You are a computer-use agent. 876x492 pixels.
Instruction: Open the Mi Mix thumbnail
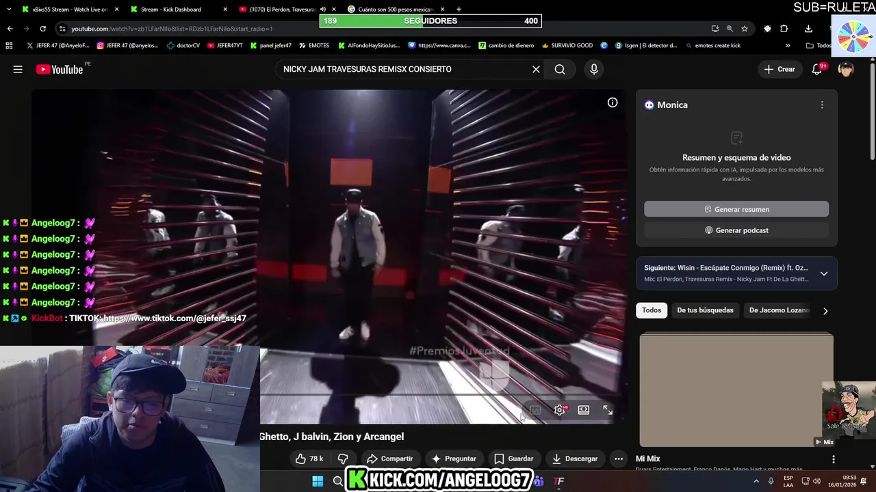(736, 389)
